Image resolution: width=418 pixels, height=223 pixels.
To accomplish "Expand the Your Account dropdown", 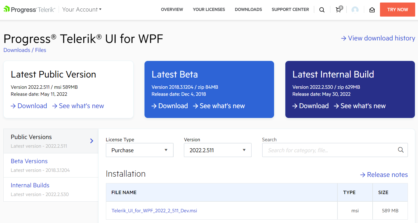I will pyautogui.click(x=82, y=10).
